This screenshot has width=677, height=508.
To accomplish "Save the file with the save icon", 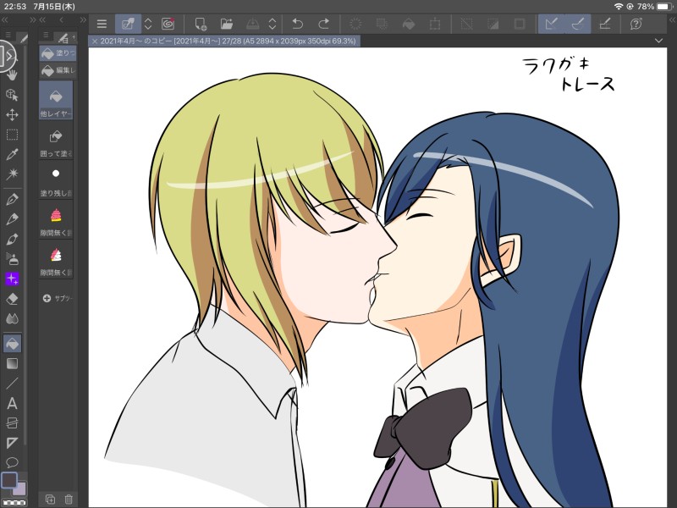I will tap(252, 24).
